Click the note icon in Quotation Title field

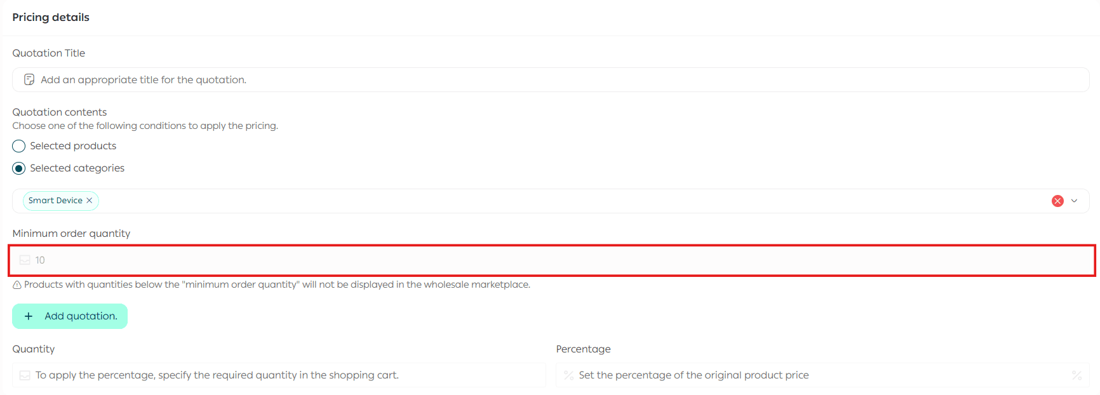[x=29, y=80]
